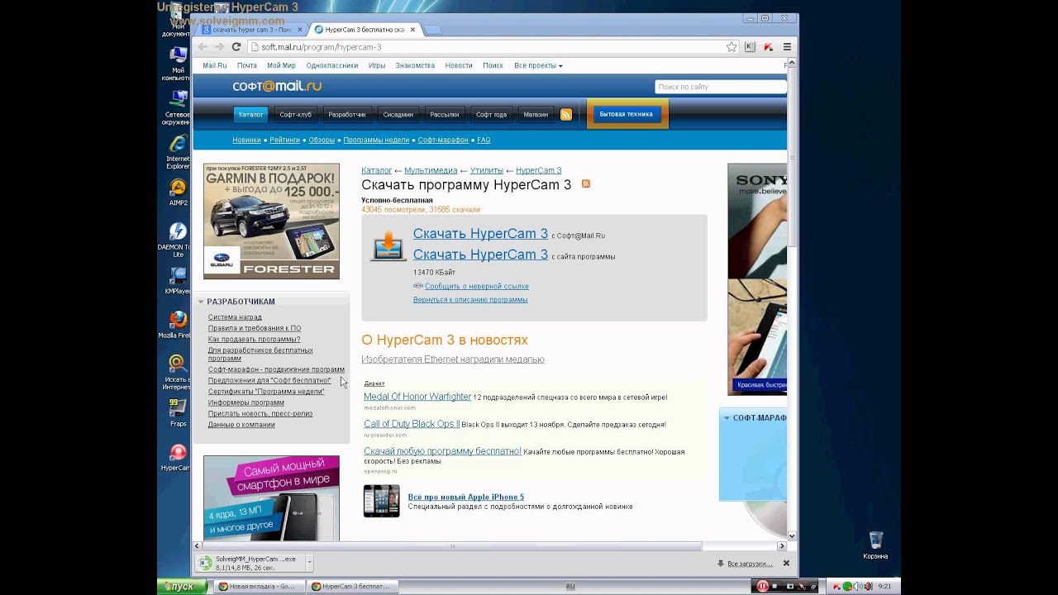
Task: Open the Chrome menu (three lines) button
Action: point(787,47)
